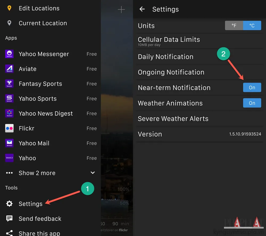
Task: Select Celsius temperature unit
Action: [252, 26]
